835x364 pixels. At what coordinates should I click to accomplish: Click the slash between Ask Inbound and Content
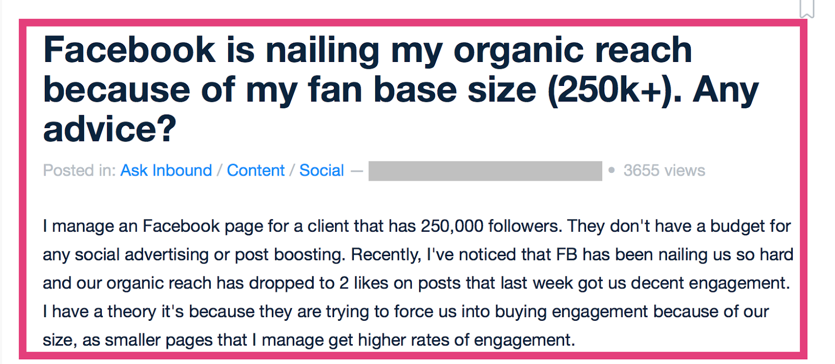pyautogui.click(x=219, y=170)
